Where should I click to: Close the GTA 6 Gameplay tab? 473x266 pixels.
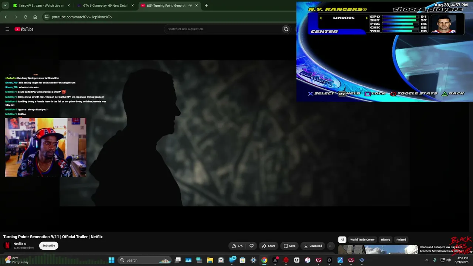coord(133,6)
